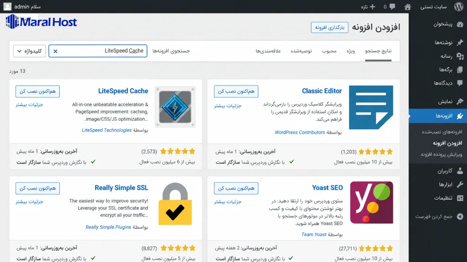Switch to the نتایج جستجو tab

pos(378,51)
